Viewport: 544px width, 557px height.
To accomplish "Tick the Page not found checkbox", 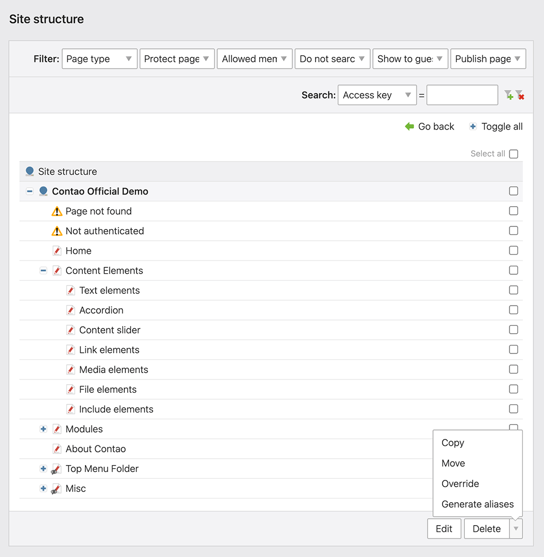I will tap(514, 211).
